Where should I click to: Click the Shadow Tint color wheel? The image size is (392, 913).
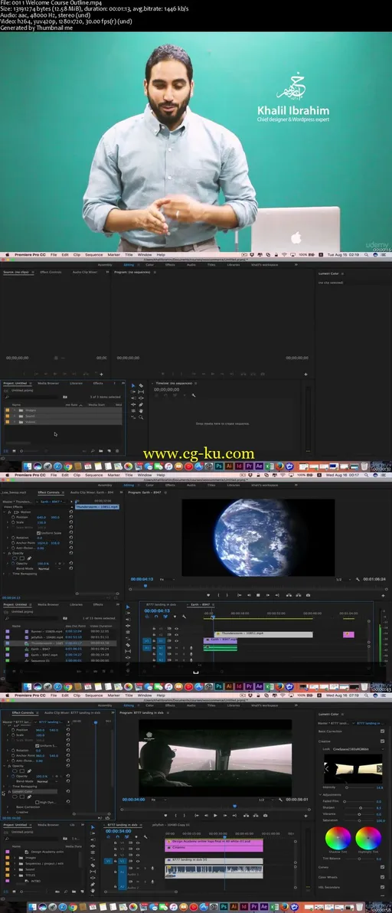(x=338, y=838)
